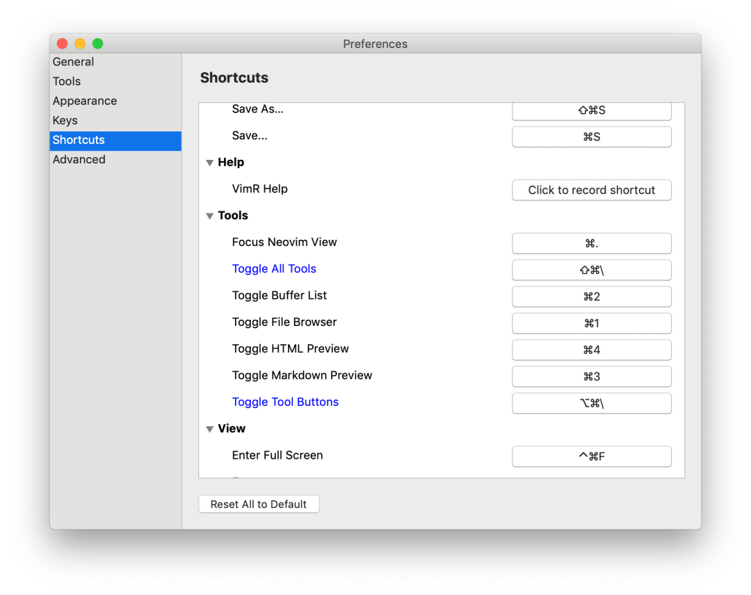Click the Toggle All Tools shortcut recorder
Viewport: 751px width, 595px height.
point(592,270)
